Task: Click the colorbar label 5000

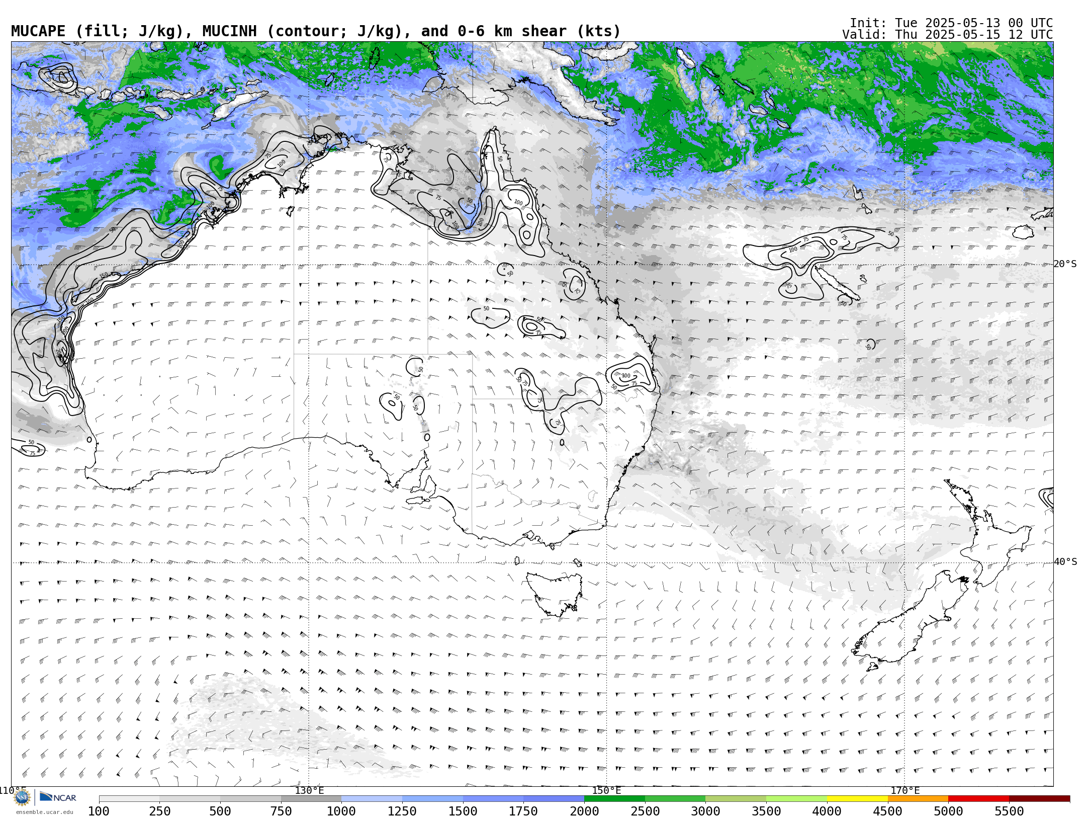Action: (948, 811)
